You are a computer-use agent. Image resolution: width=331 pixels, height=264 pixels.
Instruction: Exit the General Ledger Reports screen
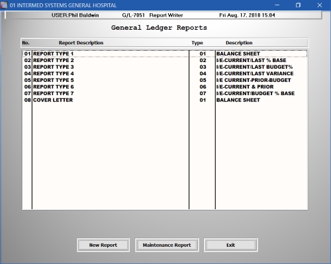click(x=230, y=245)
